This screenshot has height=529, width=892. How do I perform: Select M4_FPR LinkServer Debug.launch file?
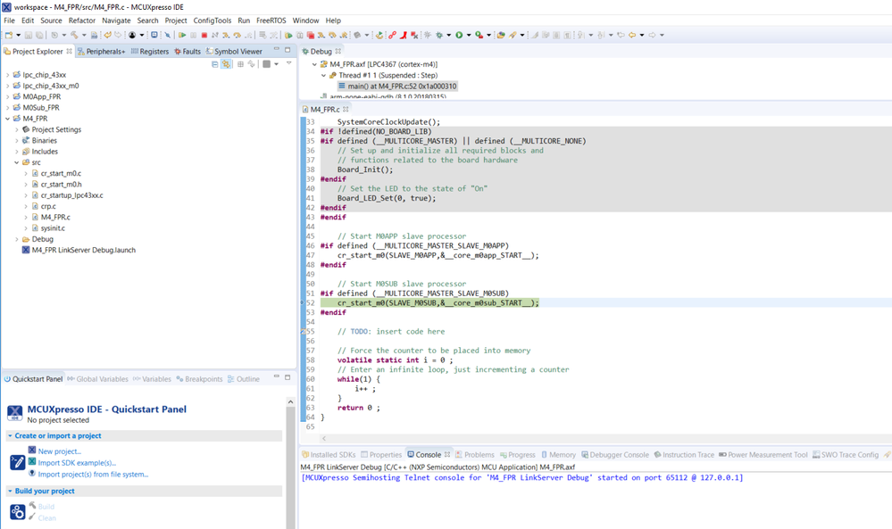tap(84, 250)
